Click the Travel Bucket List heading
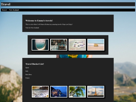136x102 pixels. 35,64
